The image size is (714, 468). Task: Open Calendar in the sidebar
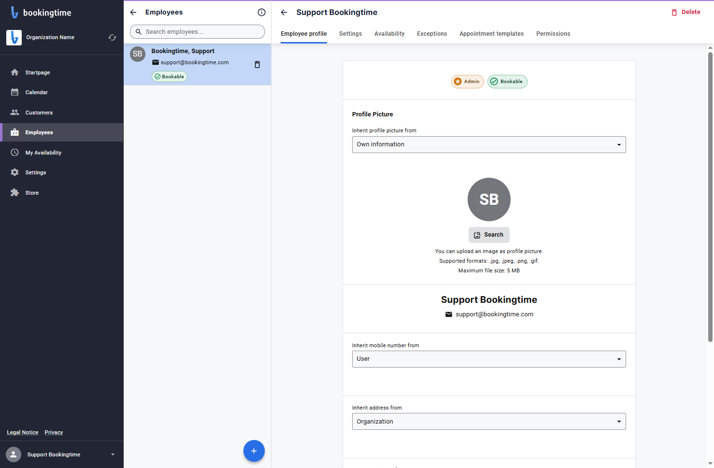tap(61, 92)
